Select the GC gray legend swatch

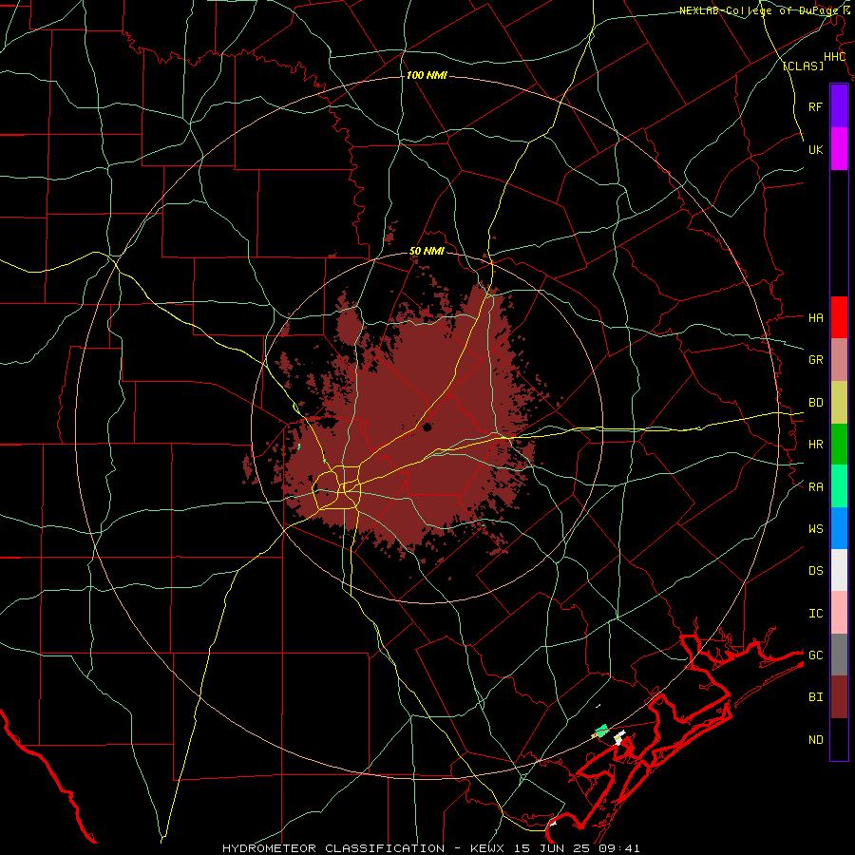point(839,655)
